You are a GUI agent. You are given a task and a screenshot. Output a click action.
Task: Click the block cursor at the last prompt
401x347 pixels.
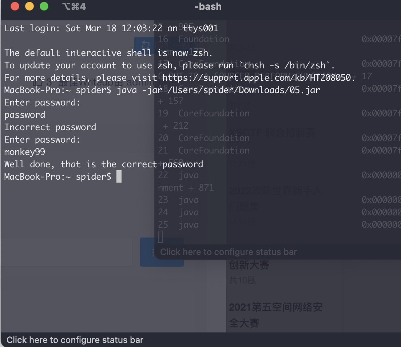119,177
